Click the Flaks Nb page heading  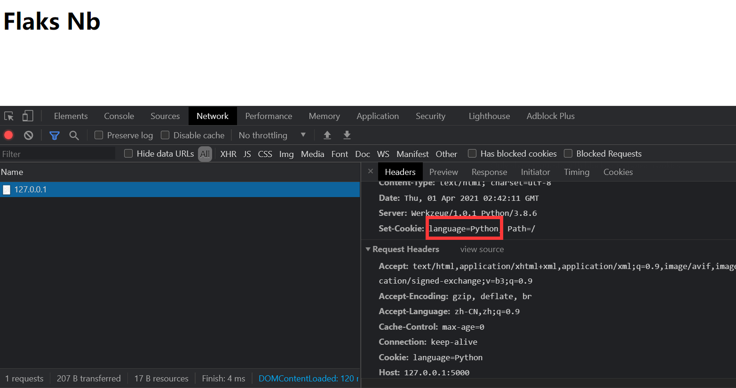[52, 22]
